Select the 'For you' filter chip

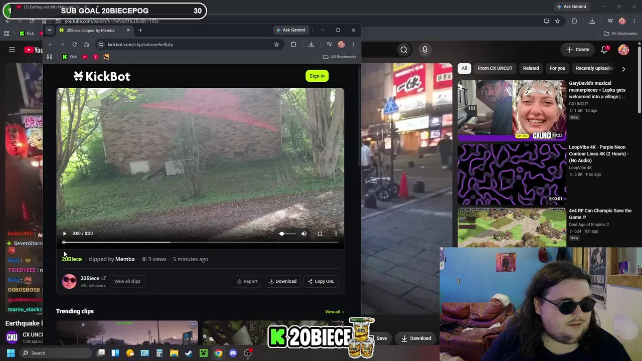click(x=557, y=68)
